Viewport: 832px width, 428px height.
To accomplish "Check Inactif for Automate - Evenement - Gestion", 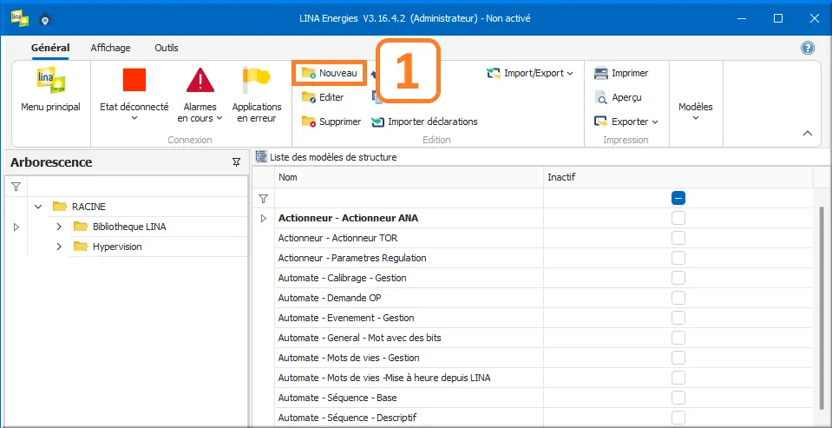I will tap(678, 318).
